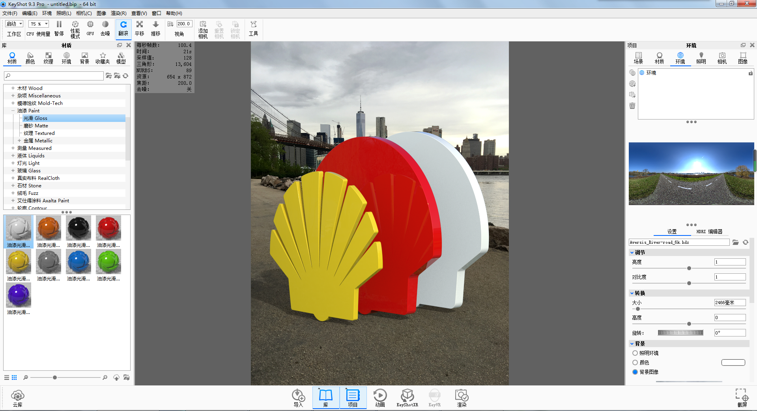
Task: Switch to library Textures tab
Action: coord(49,58)
